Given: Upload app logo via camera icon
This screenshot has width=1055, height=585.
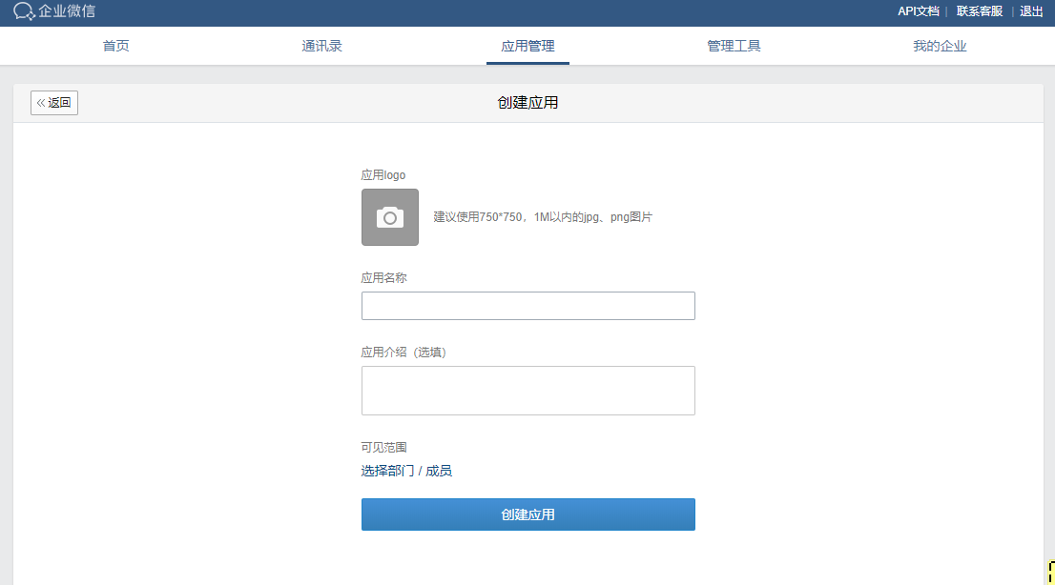Looking at the screenshot, I should tap(389, 217).
